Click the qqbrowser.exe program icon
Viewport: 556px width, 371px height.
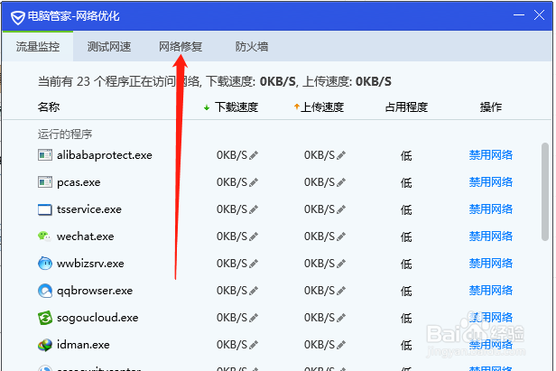[x=45, y=291]
